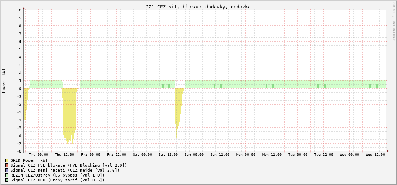
Task: Click the yellow power dip after Sat 12:00
Action: tap(178, 109)
